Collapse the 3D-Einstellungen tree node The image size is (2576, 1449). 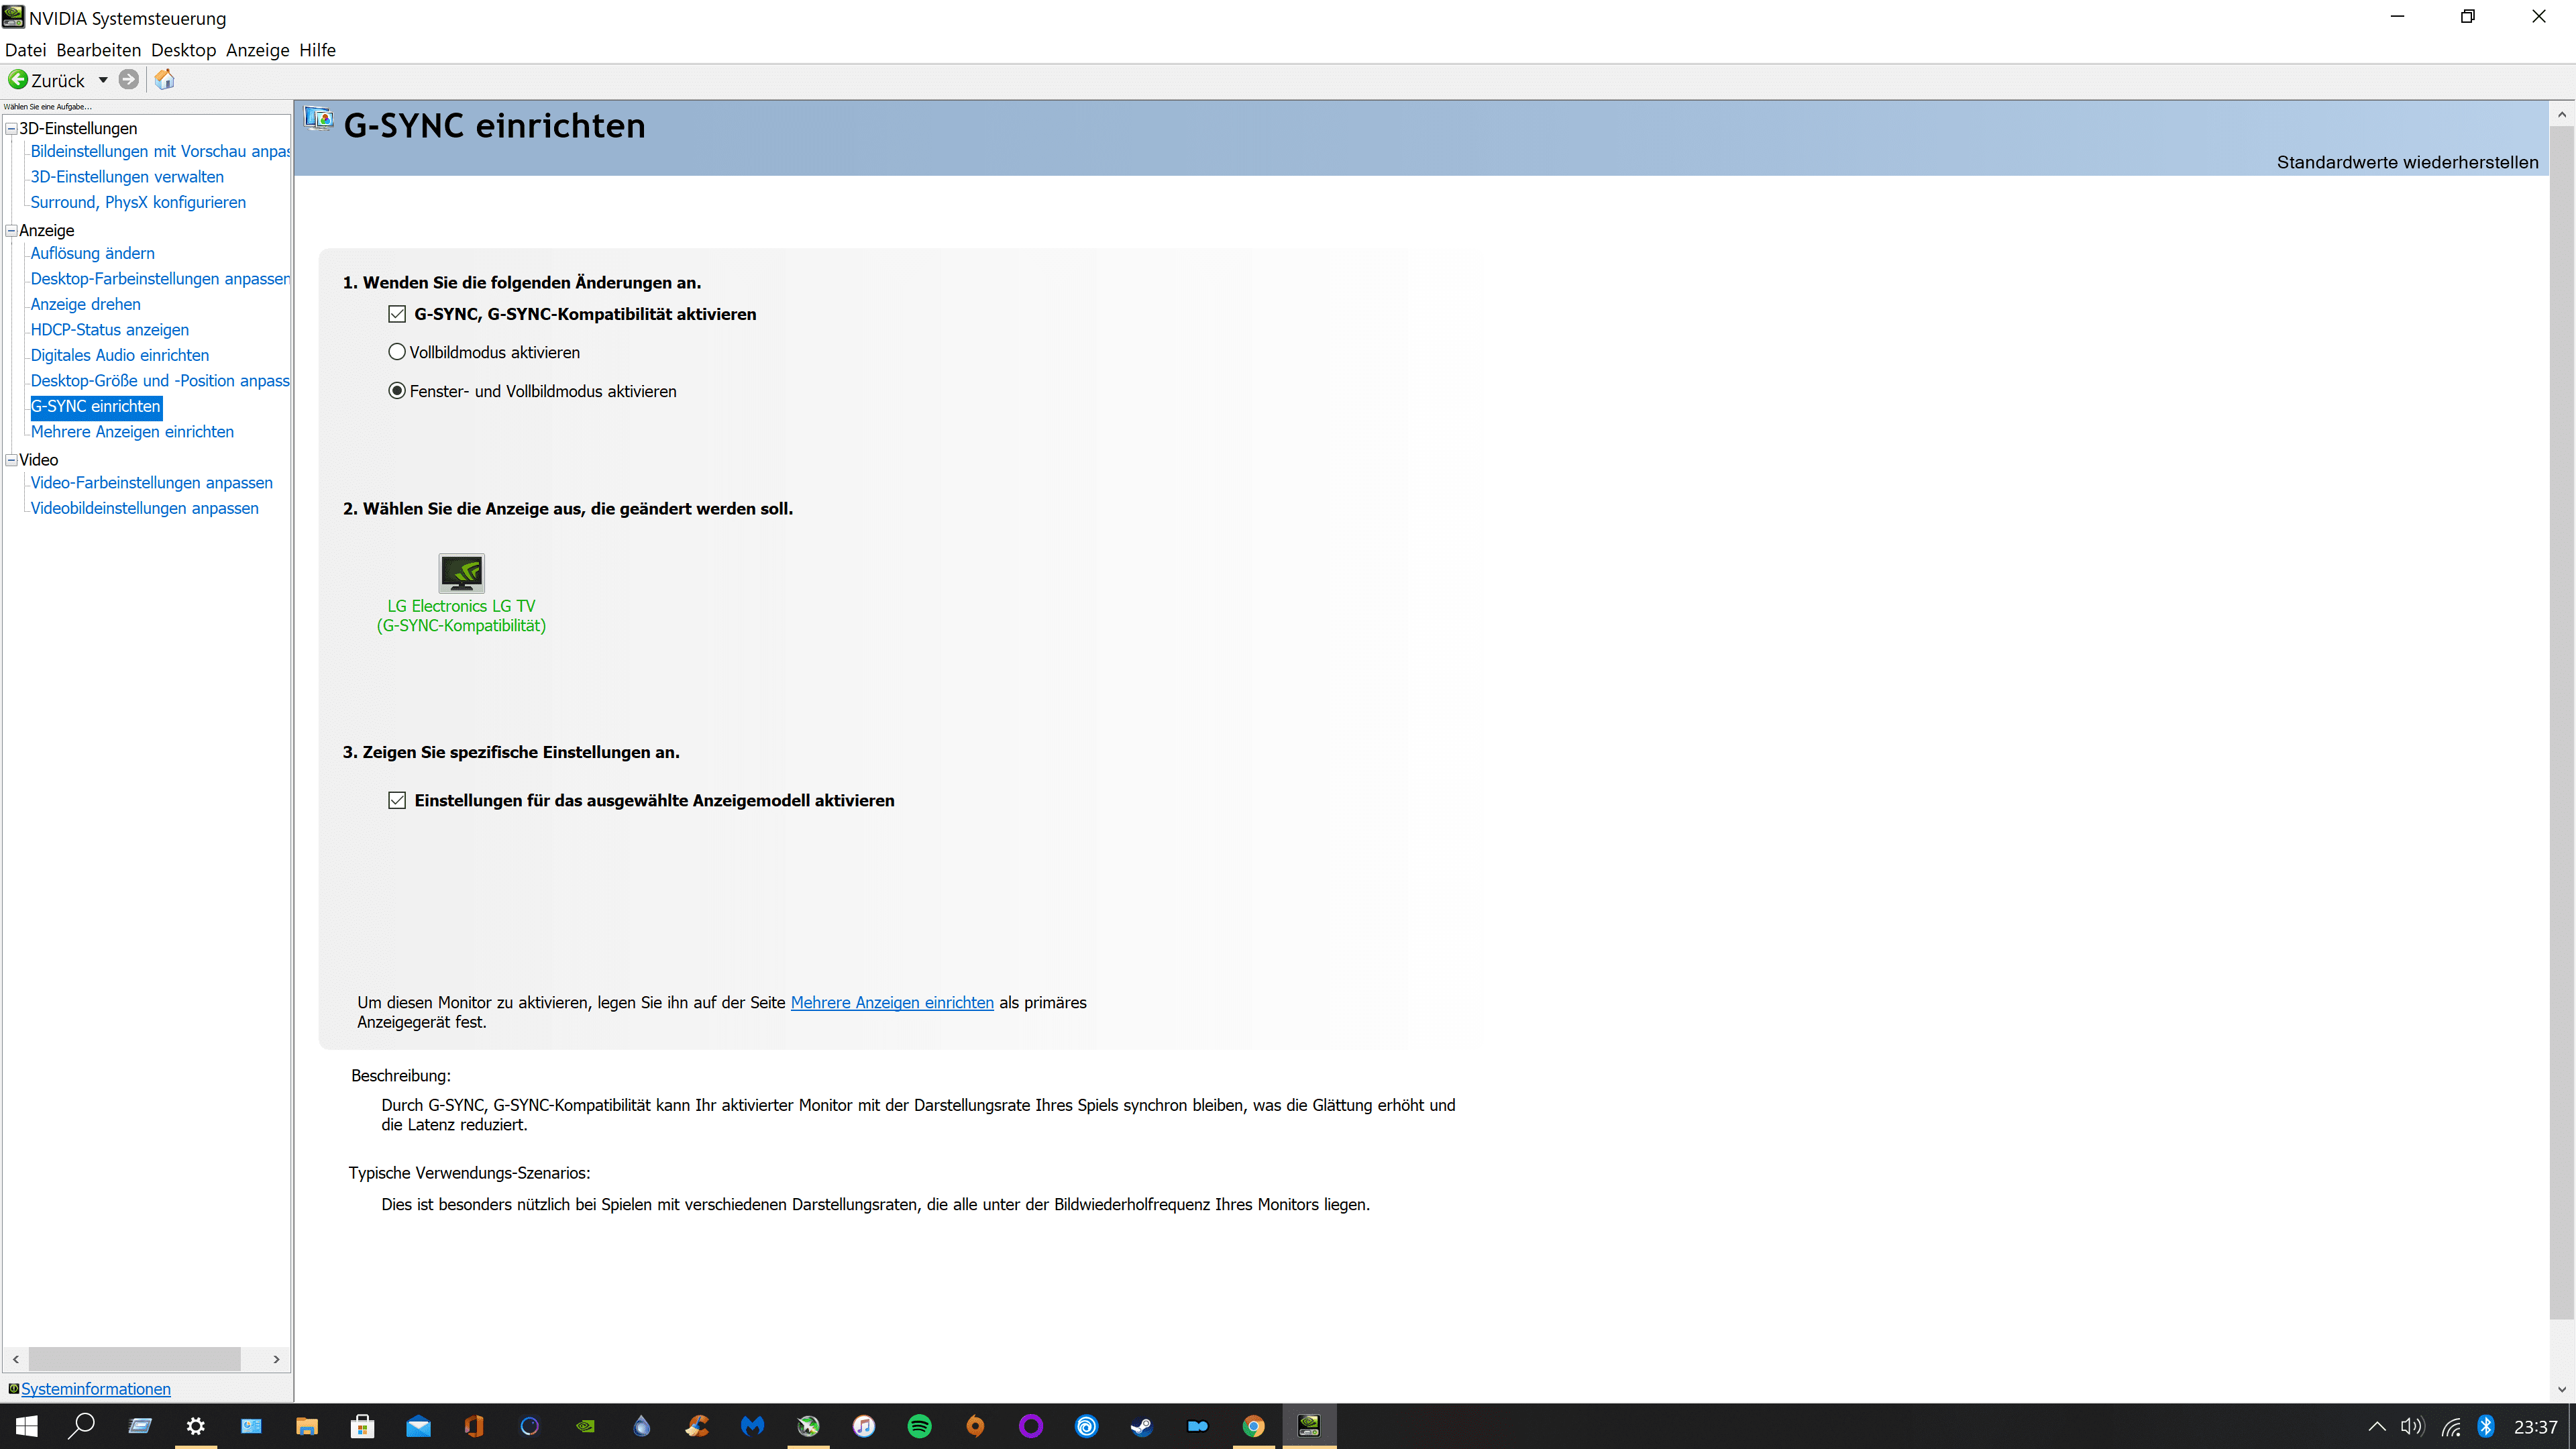[x=12, y=128]
